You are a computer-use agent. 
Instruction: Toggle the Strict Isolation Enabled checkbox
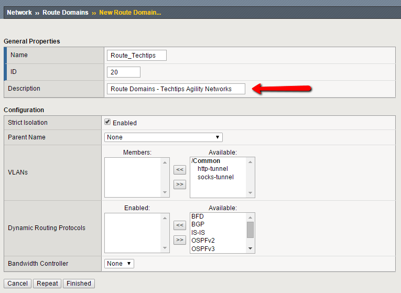(x=107, y=122)
